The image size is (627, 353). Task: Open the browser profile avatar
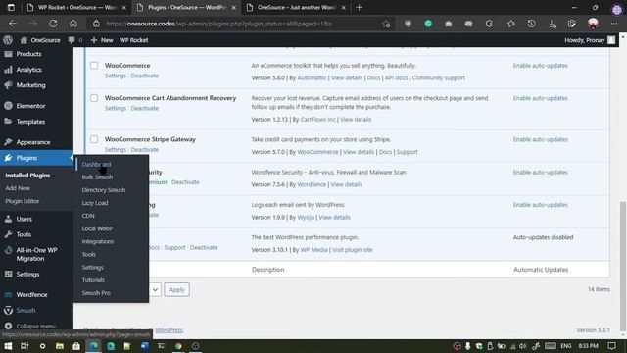click(x=593, y=24)
